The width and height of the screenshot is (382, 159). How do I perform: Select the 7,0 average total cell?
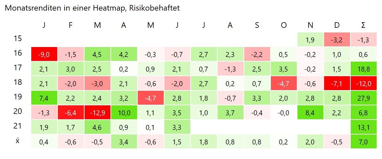[363, 141]
